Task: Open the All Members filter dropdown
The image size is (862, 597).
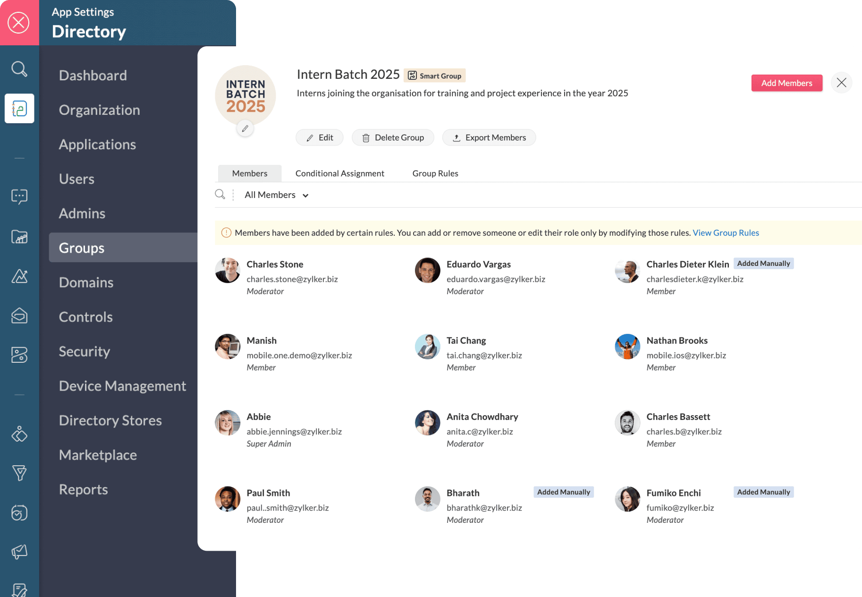Action: point(276,195)
